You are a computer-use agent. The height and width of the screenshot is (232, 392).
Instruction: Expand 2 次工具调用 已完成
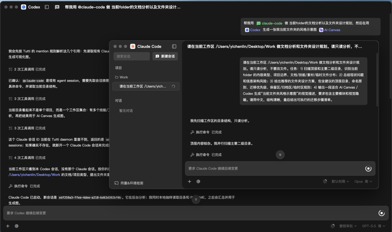point(27,69)
